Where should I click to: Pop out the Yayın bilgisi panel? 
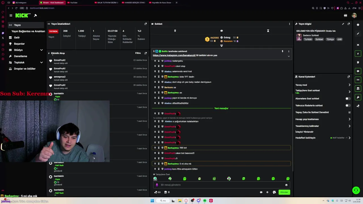pyautogui.click(x=349, y=24)
